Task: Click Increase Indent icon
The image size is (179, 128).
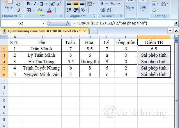Action: (x=75, y=10)
